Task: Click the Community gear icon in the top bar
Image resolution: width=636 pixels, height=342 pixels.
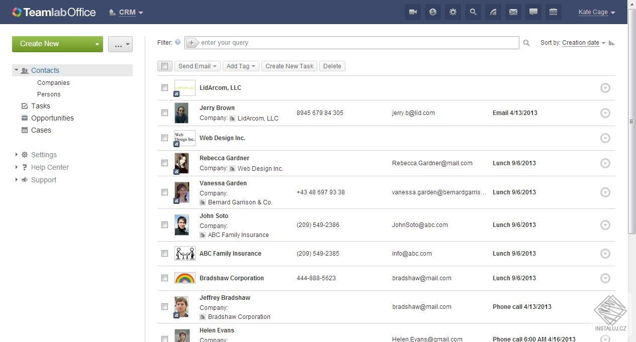Action: (x=452, y=12)
